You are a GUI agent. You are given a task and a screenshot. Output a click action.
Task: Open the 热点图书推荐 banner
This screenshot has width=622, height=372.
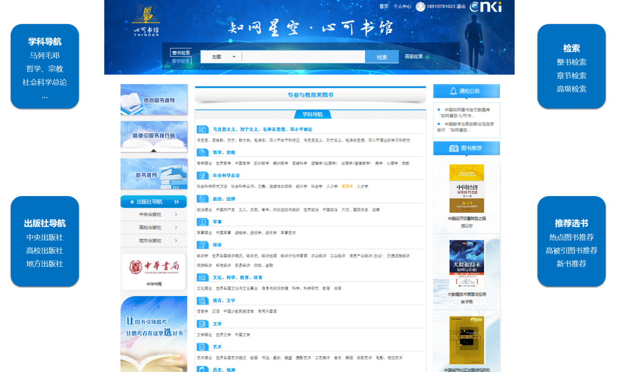click(154, 100)
